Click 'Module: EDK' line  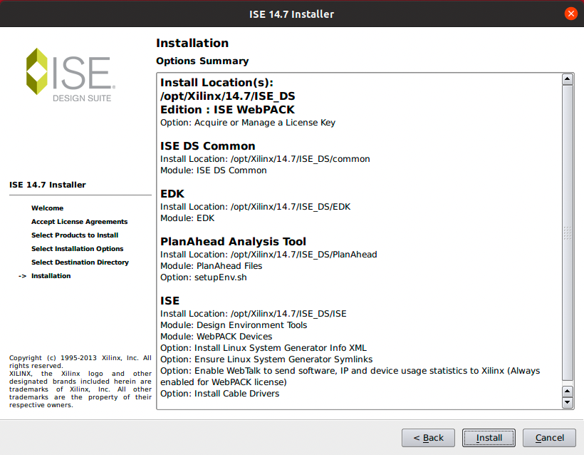[x=187, y=218]
